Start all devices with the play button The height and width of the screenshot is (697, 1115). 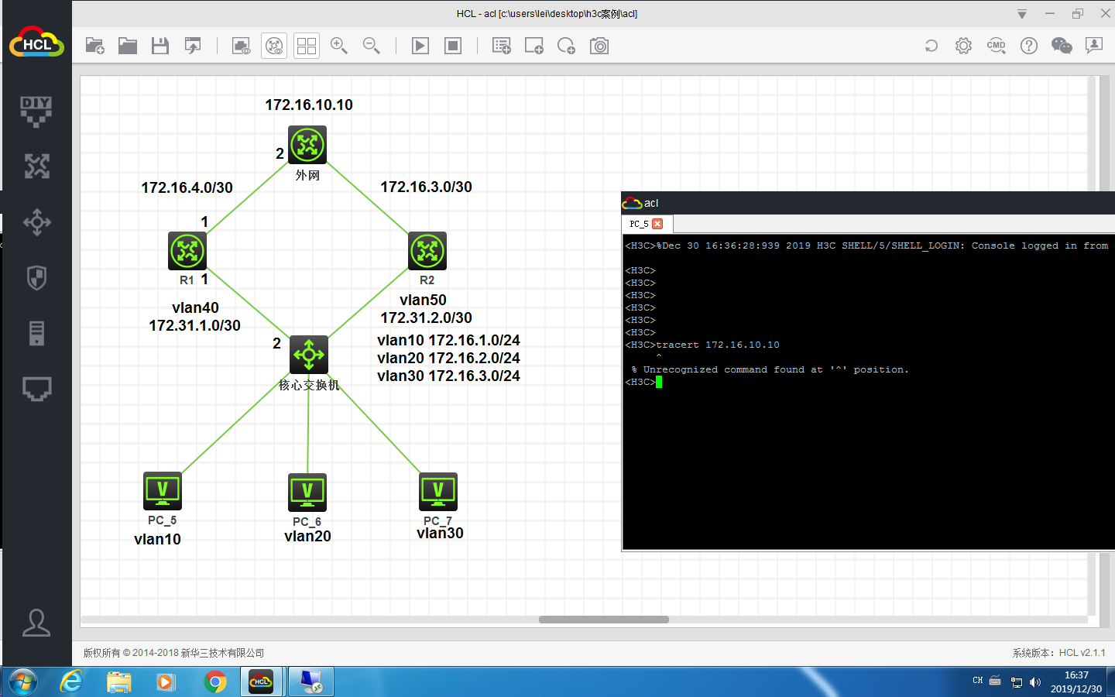(x=420, y=46)
